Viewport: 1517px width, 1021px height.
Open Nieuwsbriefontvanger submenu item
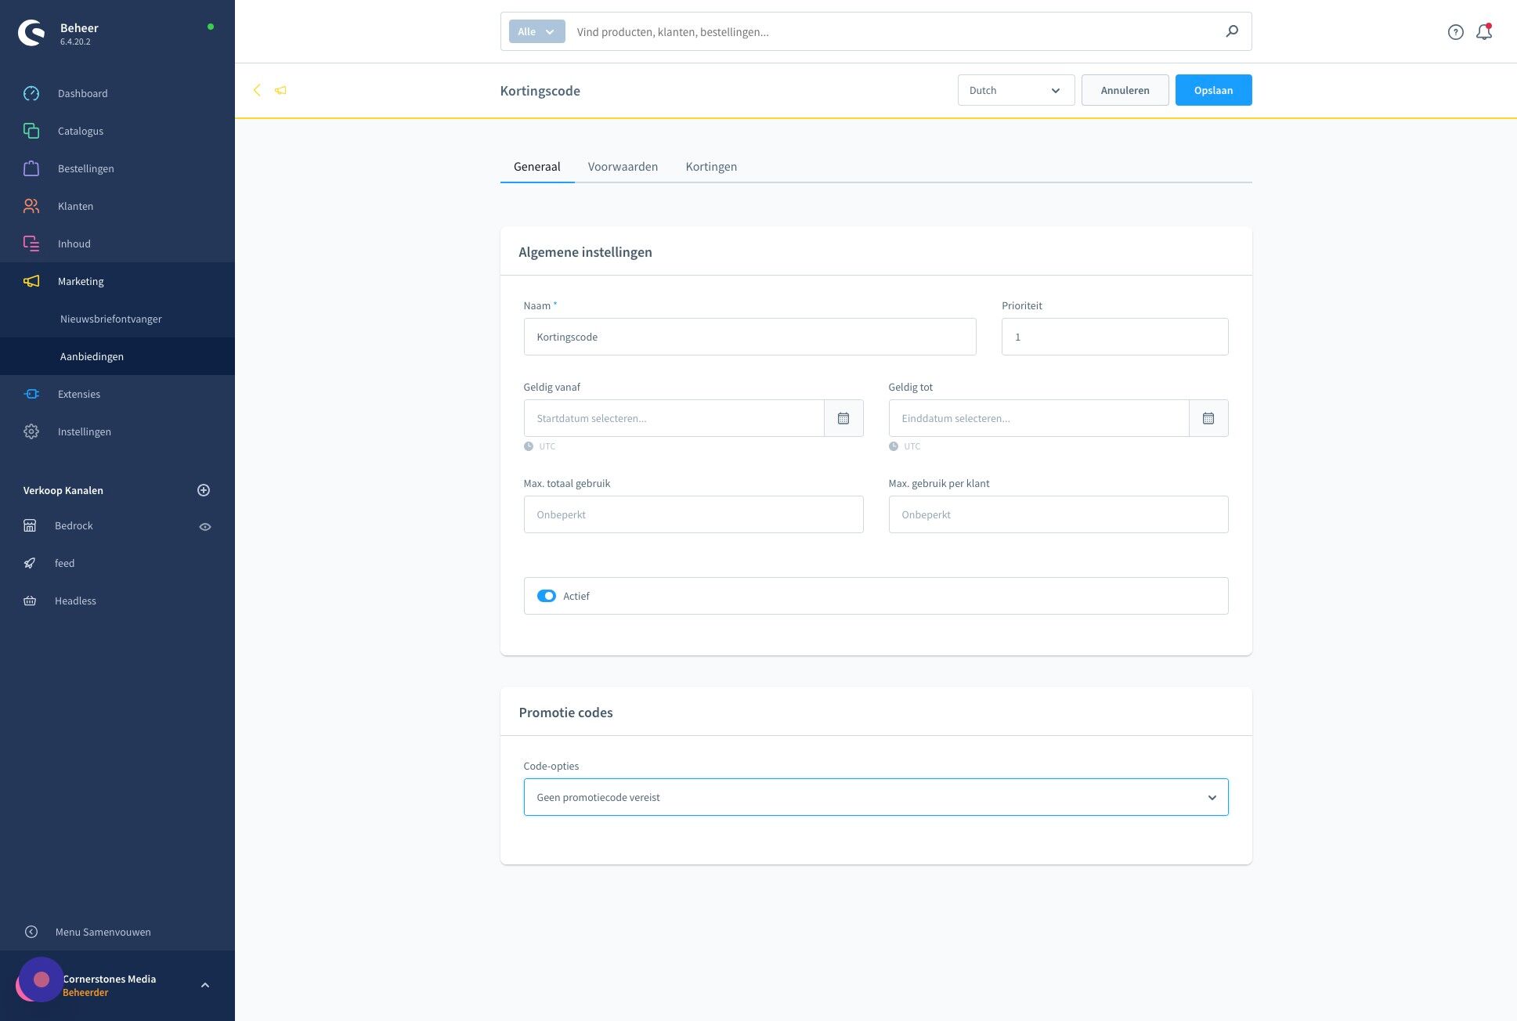111,319
